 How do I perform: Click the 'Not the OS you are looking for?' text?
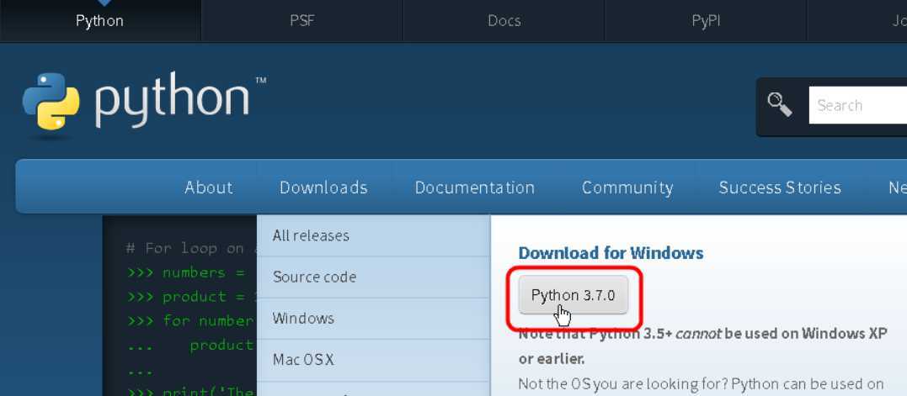pyautogui.click(x=622, y=383)
